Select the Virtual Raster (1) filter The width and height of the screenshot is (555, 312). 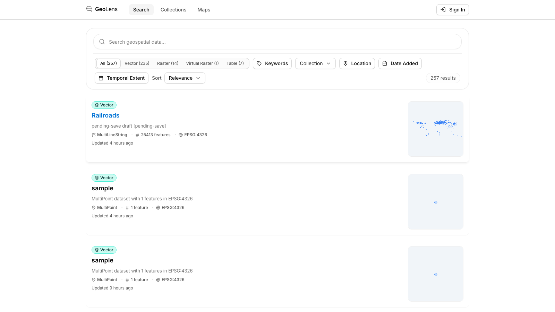click(x=202, y=63)
